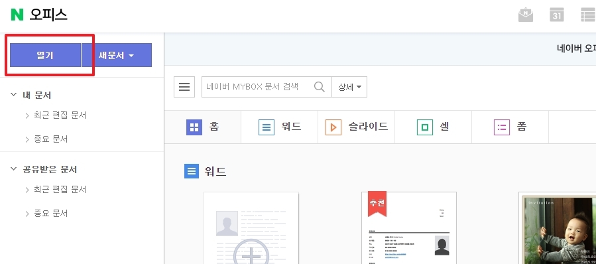Click the 열기 button

pyautogui.click(x=45, y=55)
